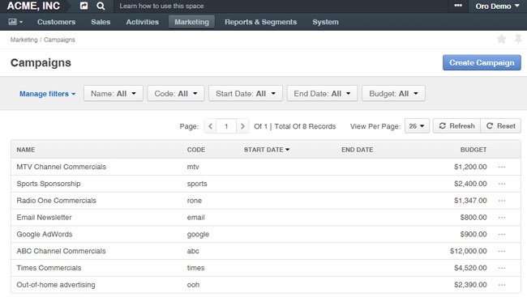Click Learn how to use this space

point(161,6)
